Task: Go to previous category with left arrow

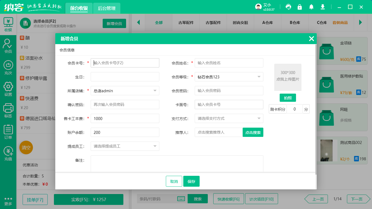Action: pyautogui.click(x=138, y=22)
